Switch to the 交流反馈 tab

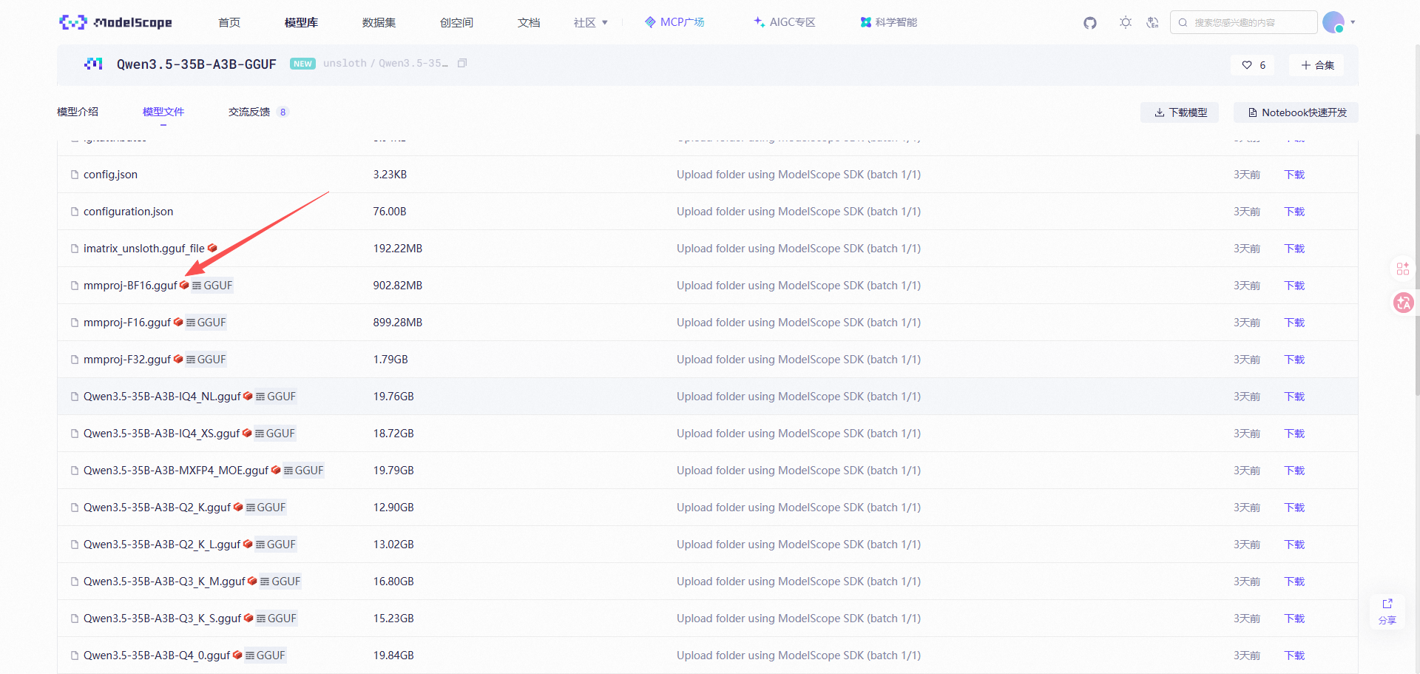click(x=257, y=112)
